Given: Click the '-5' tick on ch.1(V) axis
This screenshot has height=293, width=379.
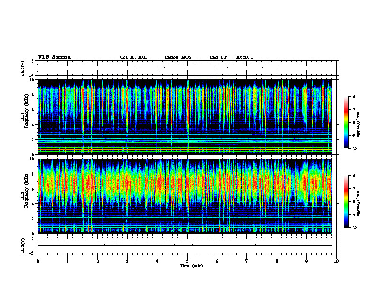Looking at the screenshot, I should [32, 76].
